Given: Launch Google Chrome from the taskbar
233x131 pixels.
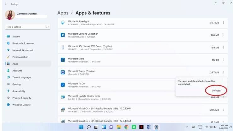Looking at the screenshot, I should click(x=126, y=127).
